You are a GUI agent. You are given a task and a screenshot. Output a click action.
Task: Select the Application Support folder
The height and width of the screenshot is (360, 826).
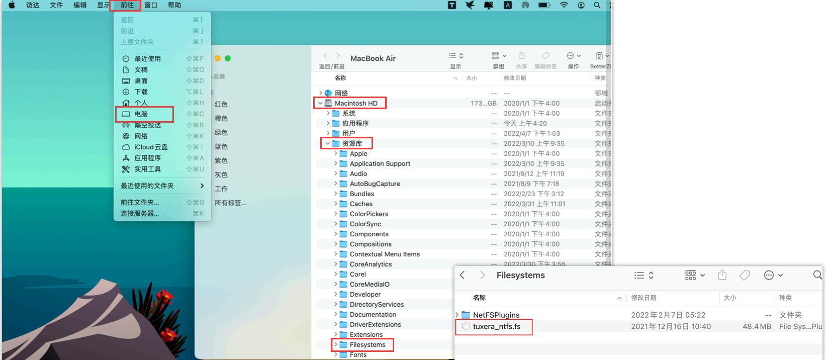point(380,164)
